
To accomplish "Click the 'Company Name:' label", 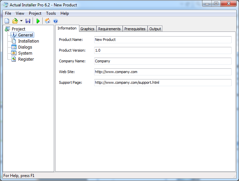I will [x=72, y=61].
